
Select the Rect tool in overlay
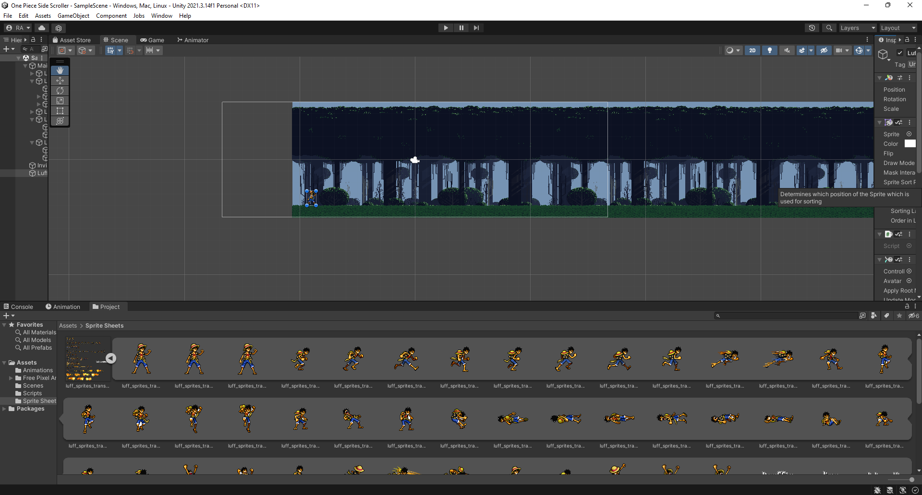(60, 111)
